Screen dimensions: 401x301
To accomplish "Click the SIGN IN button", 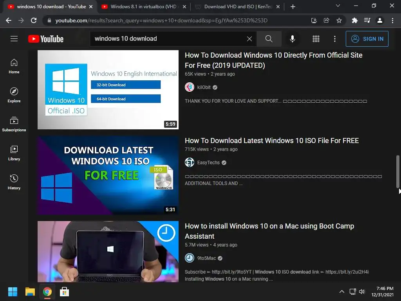I will point(367,39).
